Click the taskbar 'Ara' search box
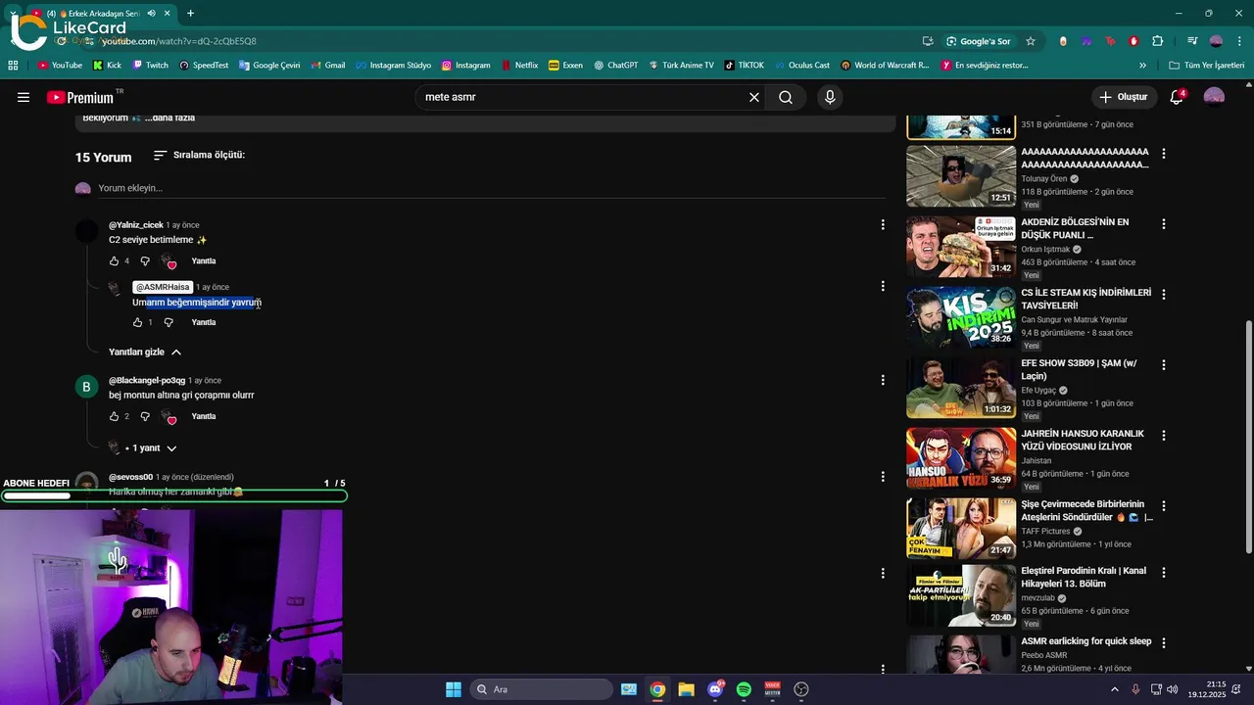Image resolution: width=1254 pixels, height=705 pixels. click(541, 689)
